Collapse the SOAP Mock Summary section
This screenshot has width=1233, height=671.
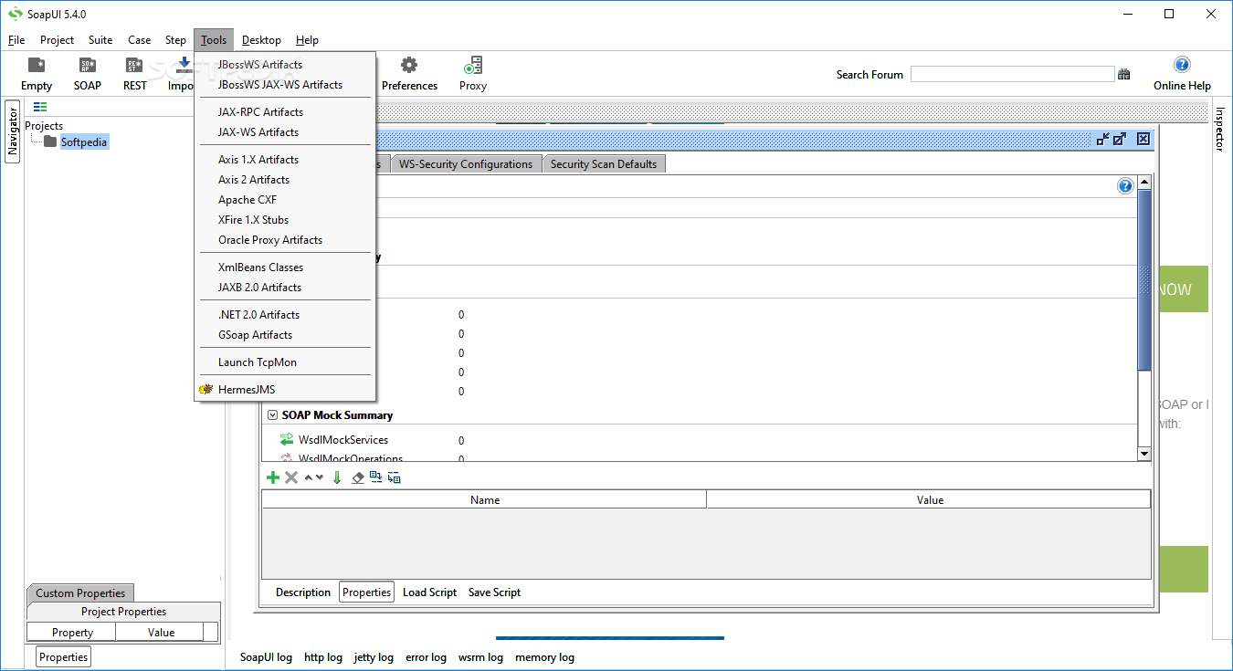[x=272, y=414]
